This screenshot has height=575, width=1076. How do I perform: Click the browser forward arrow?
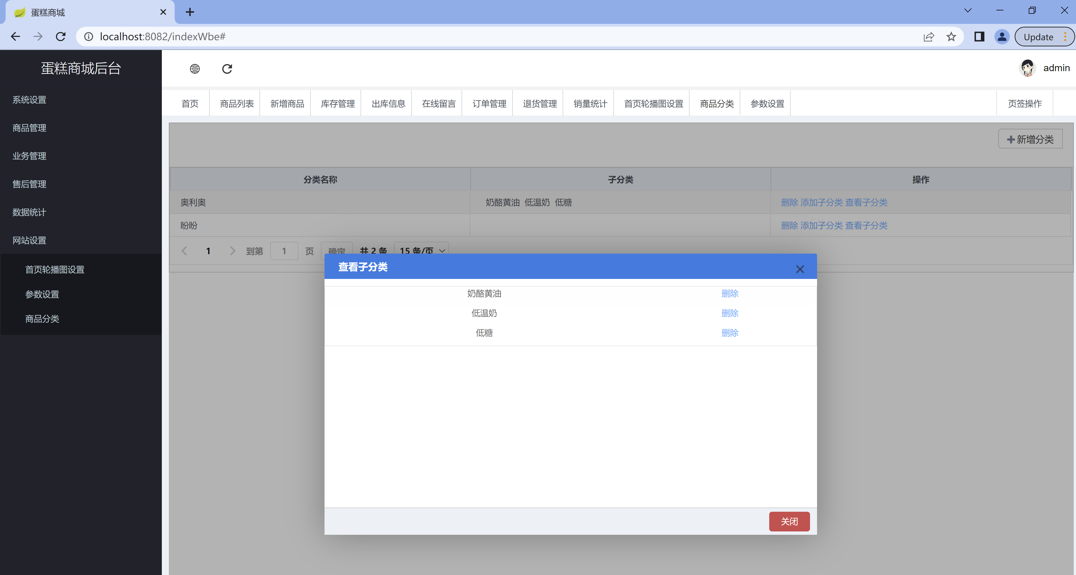pos(38,37)
